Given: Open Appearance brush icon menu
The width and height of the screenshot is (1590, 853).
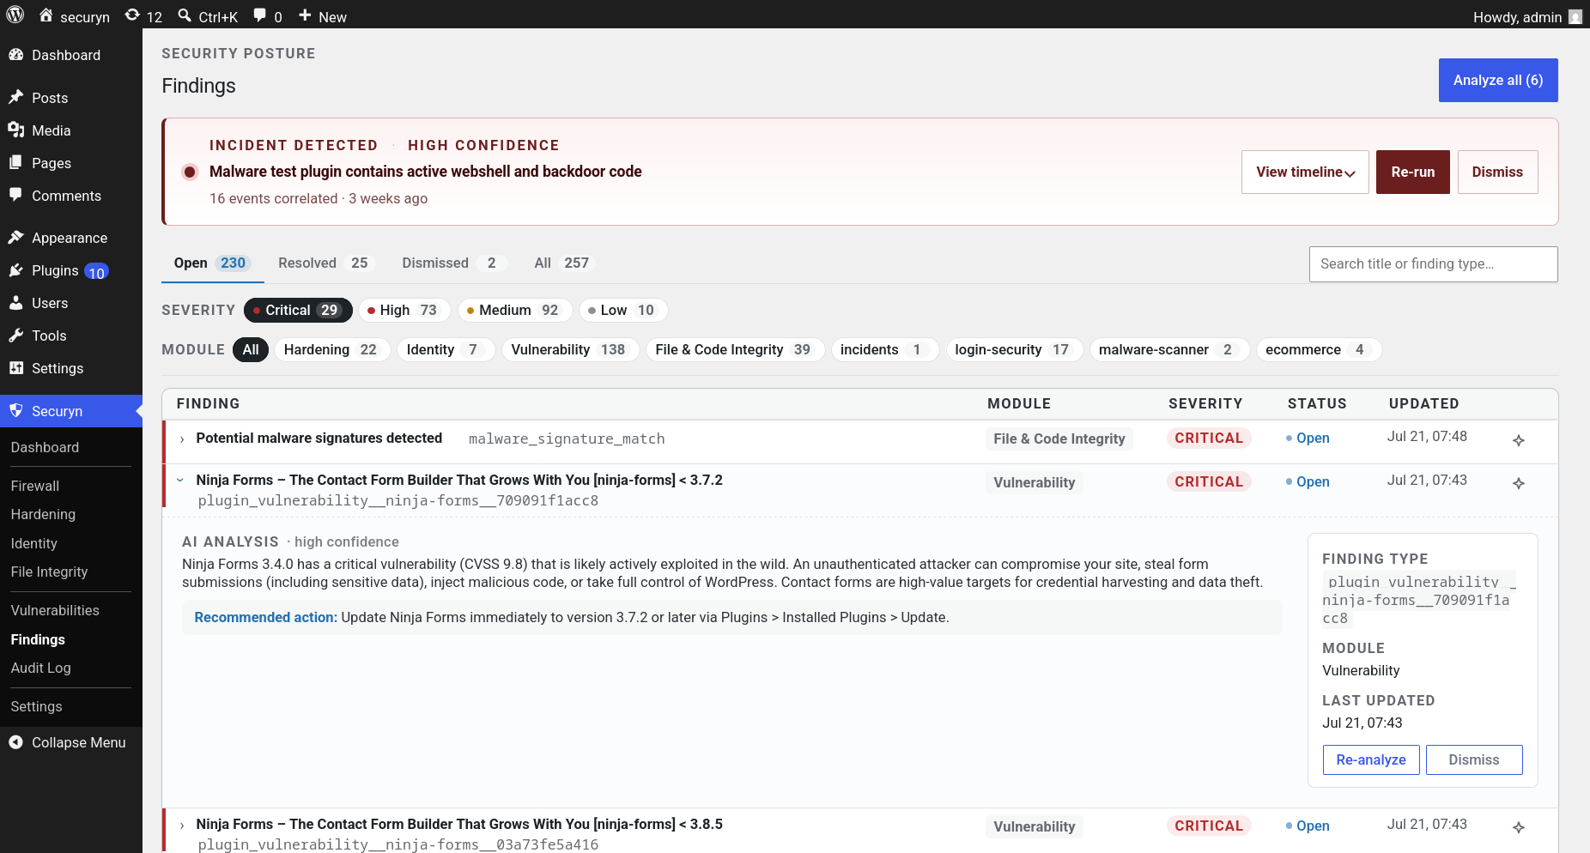Looking at the screenshot, I should pyautogui.click(x=15, y=238).
